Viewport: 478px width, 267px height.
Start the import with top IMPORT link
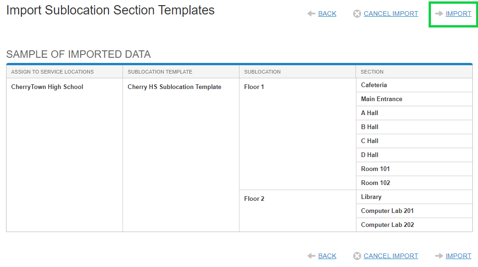[458, 14]
